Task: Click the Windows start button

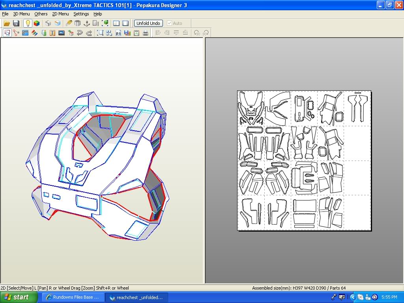Action: coord(19,297)
